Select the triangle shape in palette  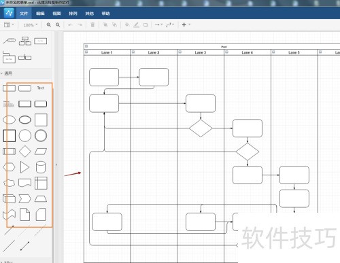point(24,167)
